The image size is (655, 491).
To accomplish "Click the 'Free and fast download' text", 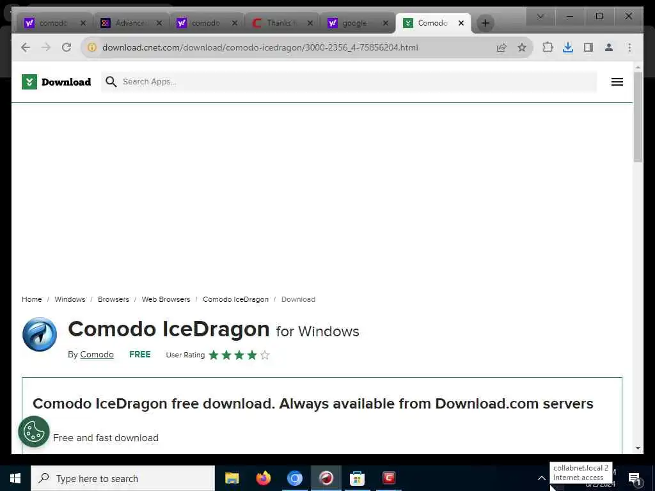I will click(x=106, y=437).
